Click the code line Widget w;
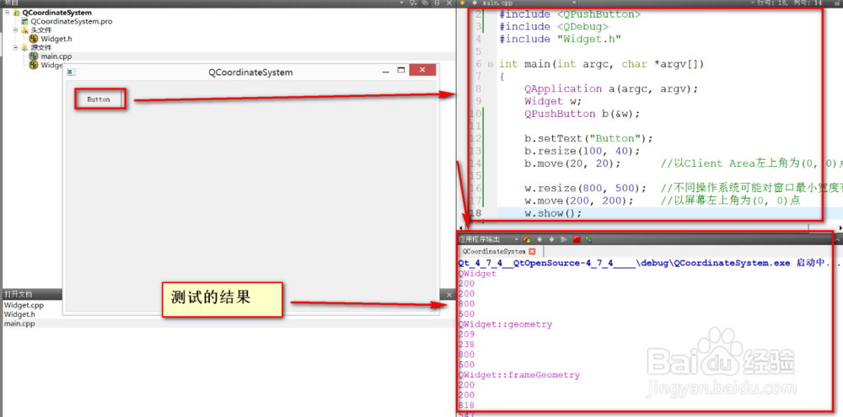The height and width of the screenshot is (417, 843). (x=554, y=101)
